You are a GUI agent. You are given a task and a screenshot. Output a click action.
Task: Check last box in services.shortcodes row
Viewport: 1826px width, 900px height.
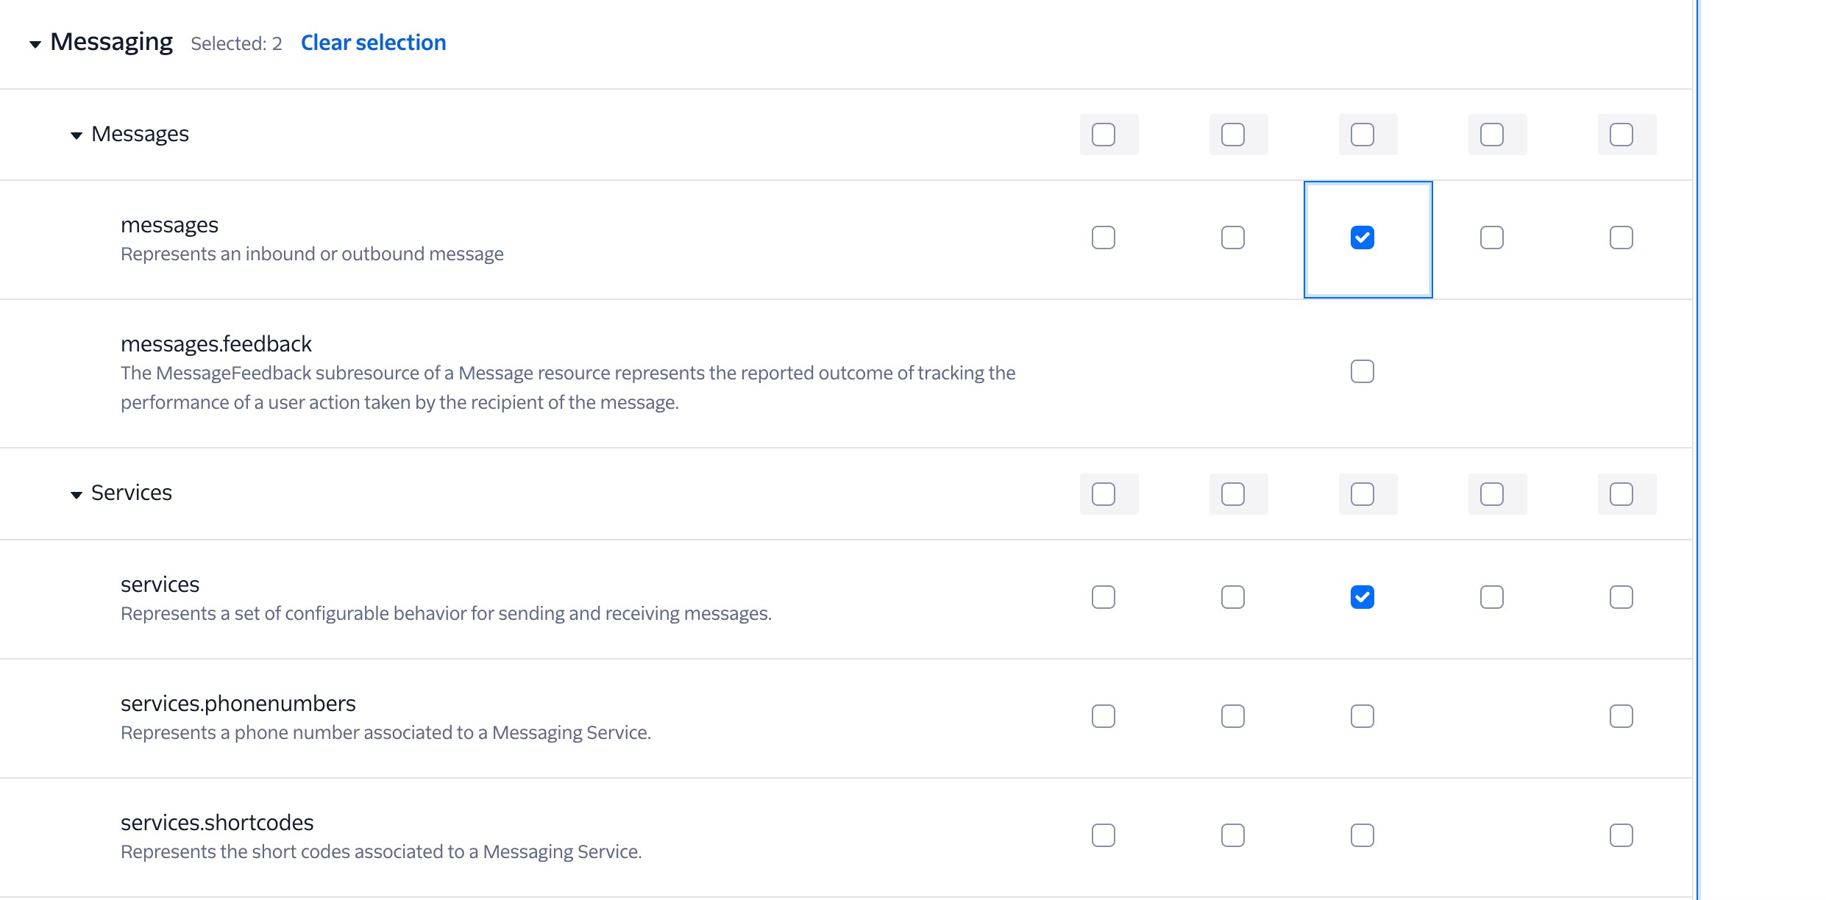click(x=1621, y=835)
